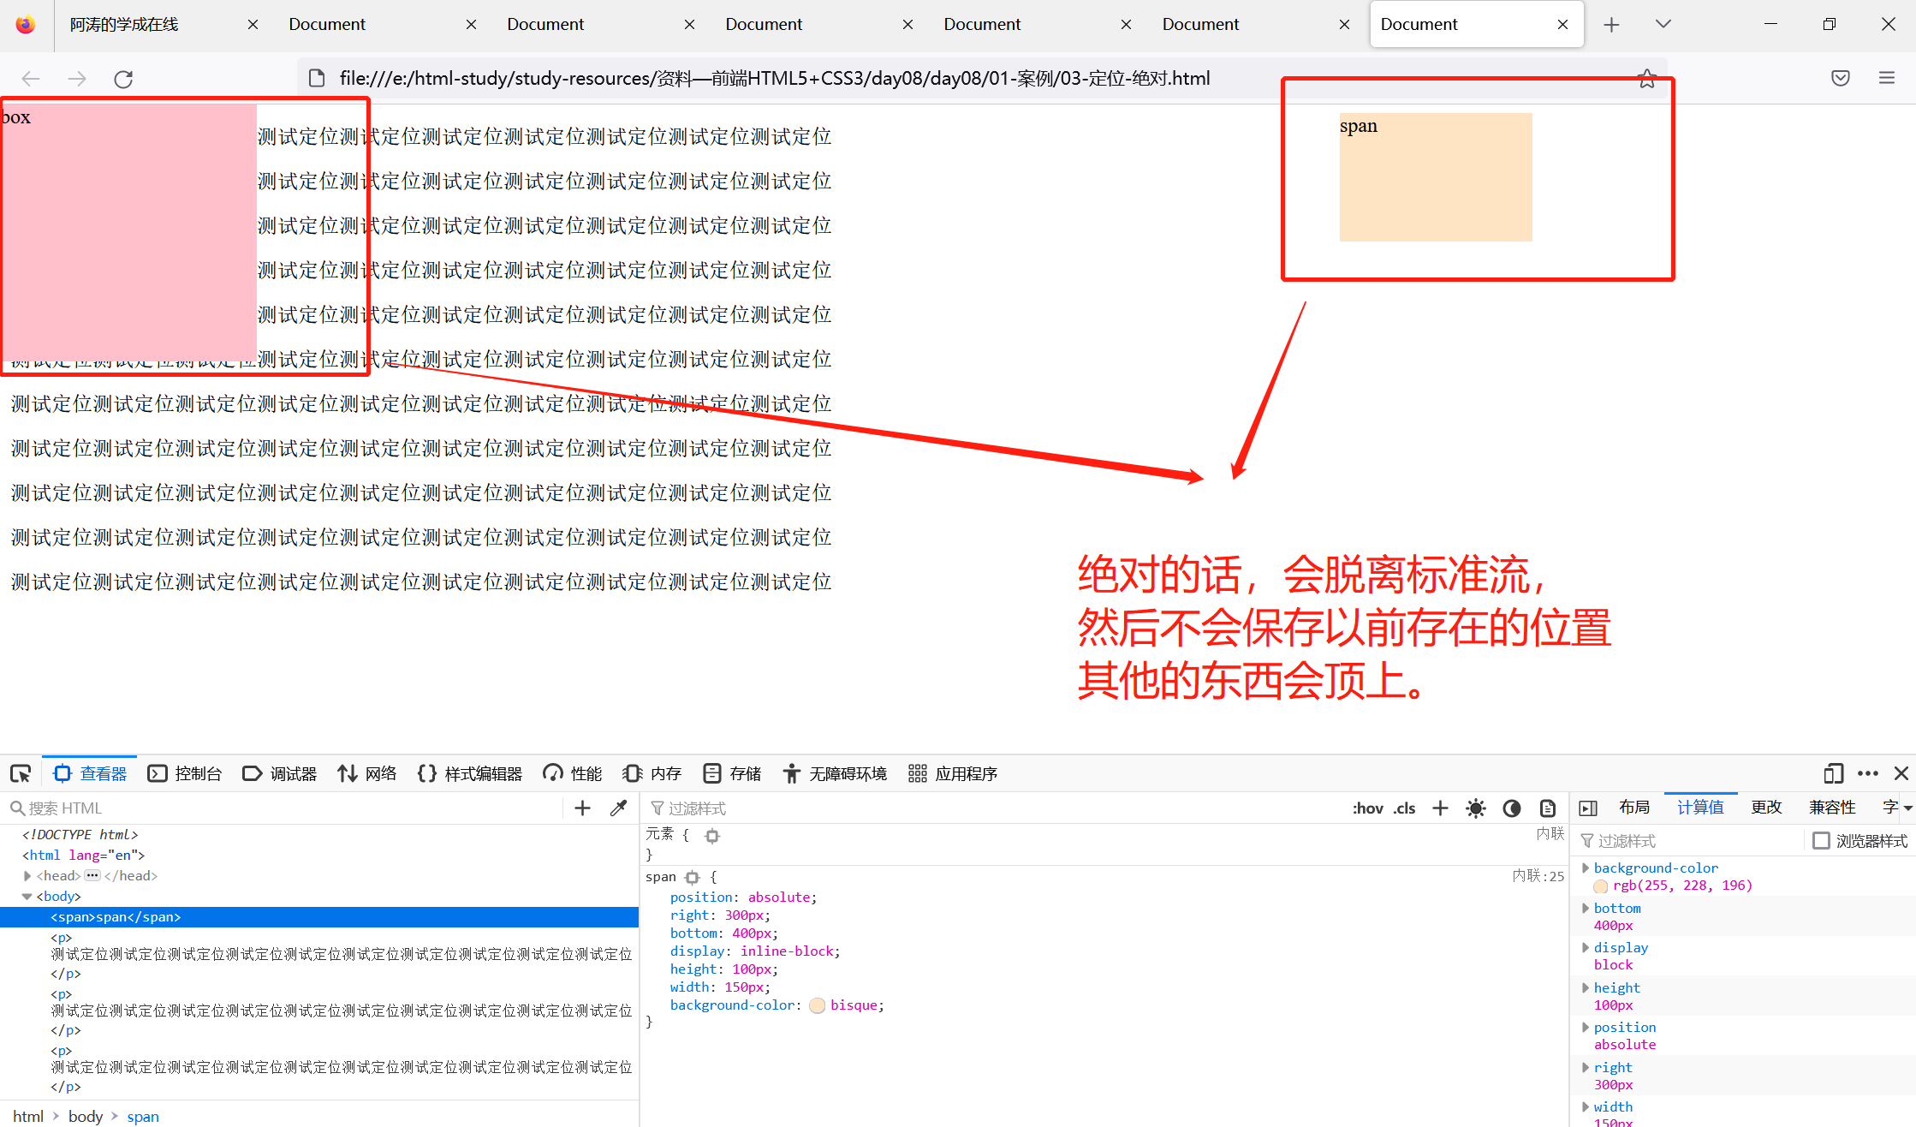Click the add new node plus icon

pyautogui.click(x=582, y=808)
